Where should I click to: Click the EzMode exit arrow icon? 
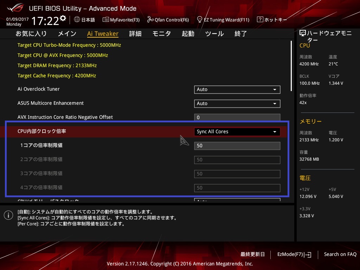tap(308, 255)
